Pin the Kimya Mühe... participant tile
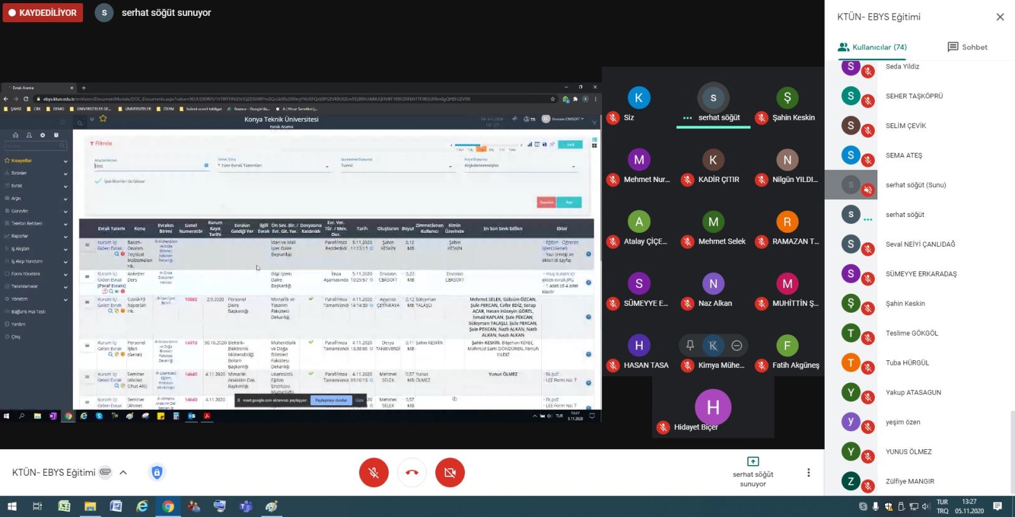 pyautogui.click(x=690, y=345)
